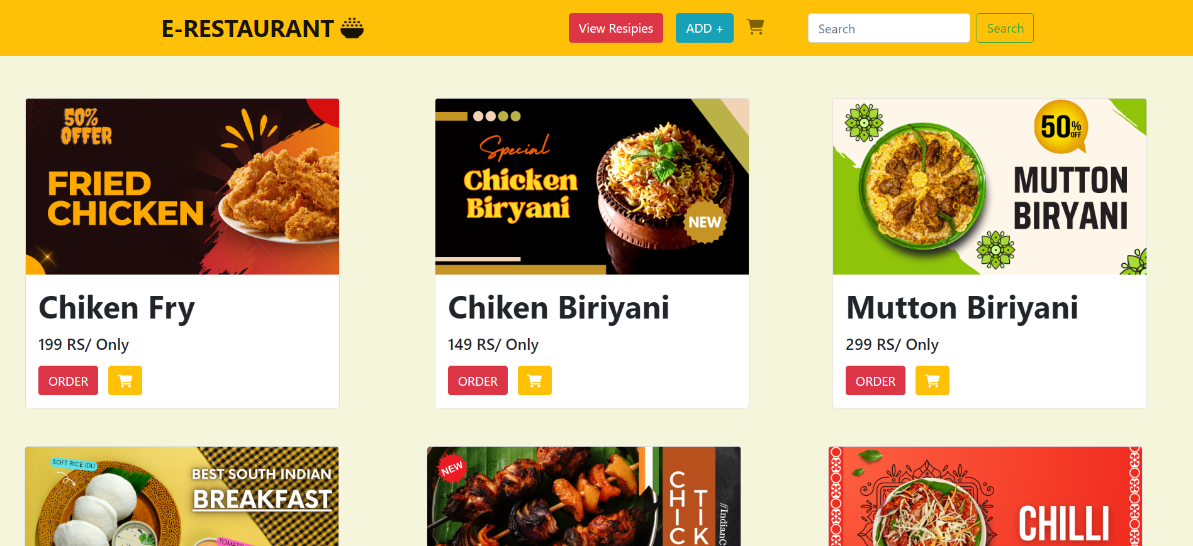Screen dimensions: 1193x546
Task: Open the View Resipies page
Action: coord(616,28)
